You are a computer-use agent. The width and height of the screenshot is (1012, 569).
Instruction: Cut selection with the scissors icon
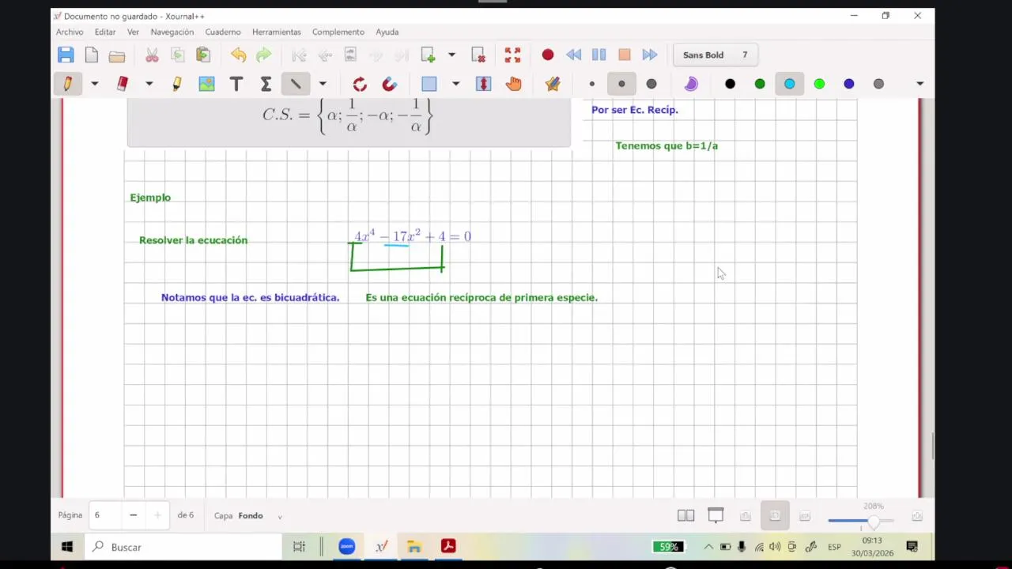pos(152,55)
